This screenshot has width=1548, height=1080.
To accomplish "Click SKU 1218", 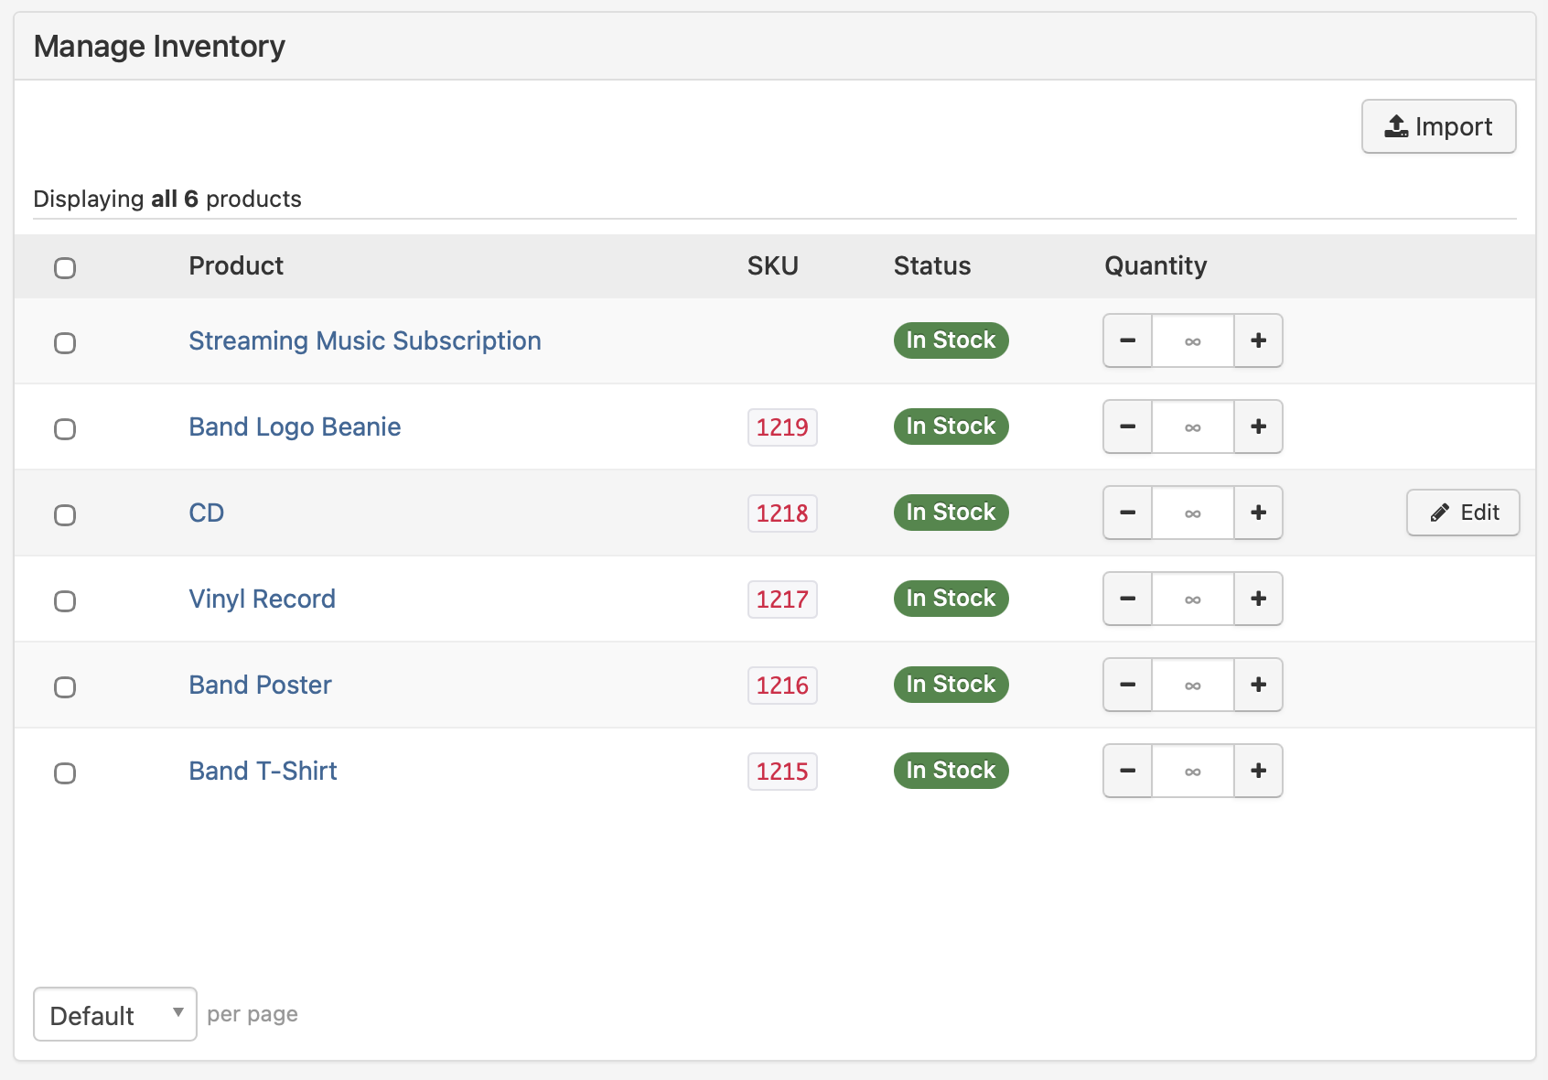I will click(782, 513).
